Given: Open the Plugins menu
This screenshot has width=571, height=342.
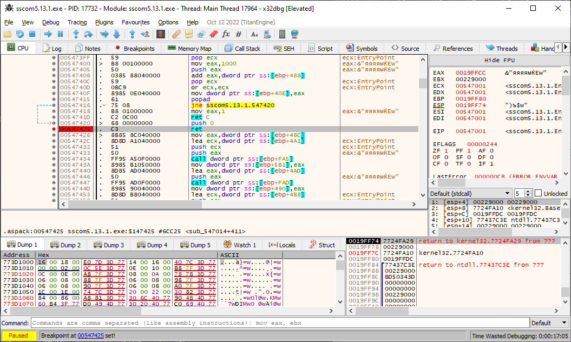Looking at the screenshot, I should pyautogui.click(x=104, y=22).
